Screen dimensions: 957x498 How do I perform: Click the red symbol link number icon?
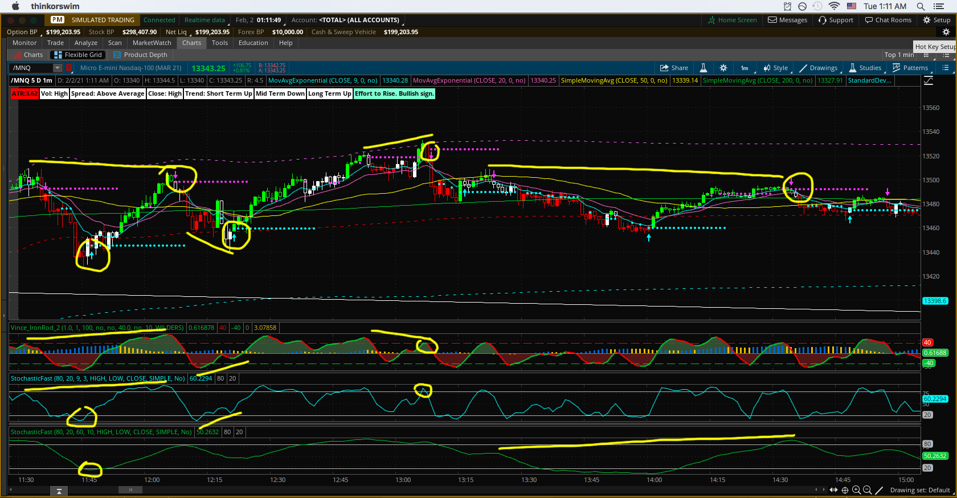tap(69, 68)
